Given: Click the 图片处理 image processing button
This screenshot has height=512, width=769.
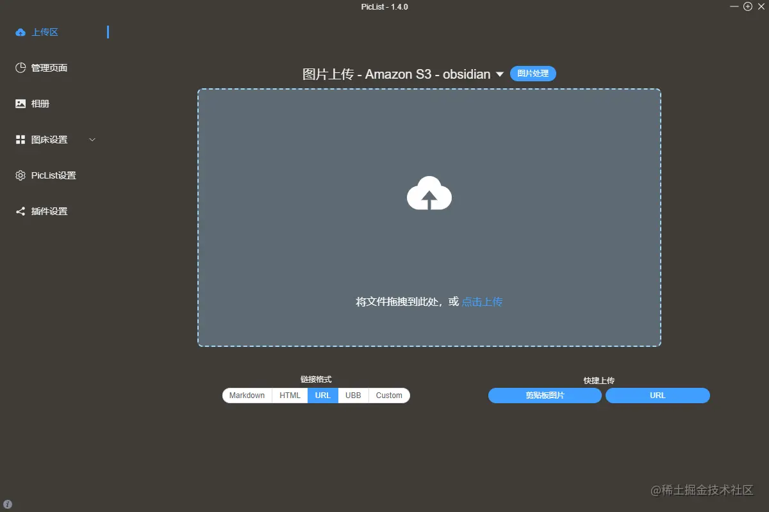Looking at the screenshot, I should [533, 74].
